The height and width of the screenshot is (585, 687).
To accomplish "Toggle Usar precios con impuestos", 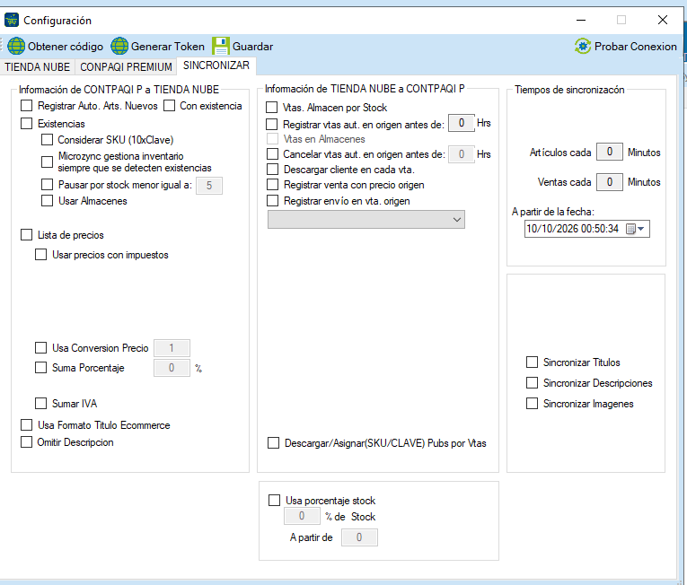I will (x=40, y=255).
